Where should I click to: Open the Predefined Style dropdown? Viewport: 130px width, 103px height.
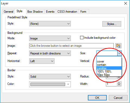50,24
